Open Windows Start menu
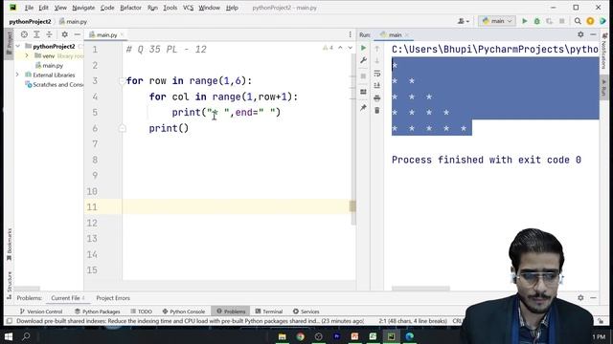This screenshot has height=344, width=613. (9, 336)
